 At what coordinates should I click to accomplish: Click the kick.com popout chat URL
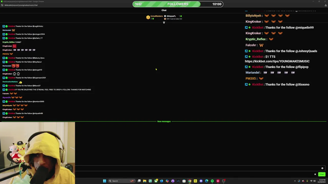tap(21, 5)
